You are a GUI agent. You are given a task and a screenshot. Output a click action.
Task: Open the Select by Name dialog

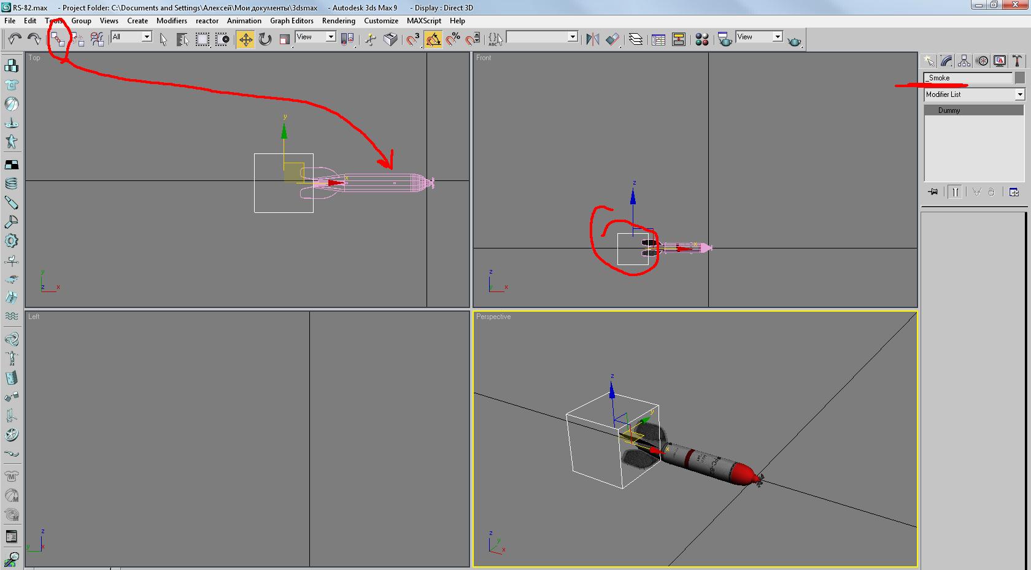(182, 39)
